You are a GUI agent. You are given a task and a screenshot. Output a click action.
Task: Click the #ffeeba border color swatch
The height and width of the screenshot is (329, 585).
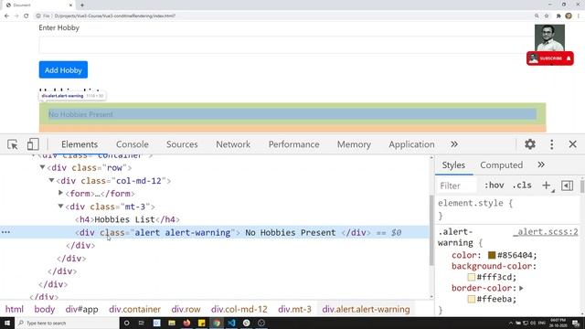point(472,299)
